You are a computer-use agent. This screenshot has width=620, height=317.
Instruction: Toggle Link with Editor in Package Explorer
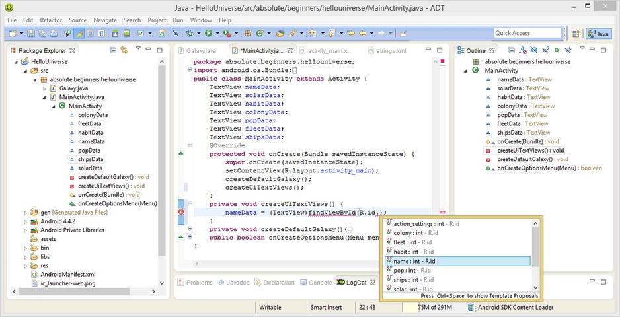point(124,50)
